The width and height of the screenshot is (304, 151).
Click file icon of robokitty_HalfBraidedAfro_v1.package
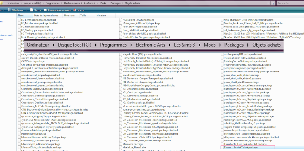tap(222, 124)
